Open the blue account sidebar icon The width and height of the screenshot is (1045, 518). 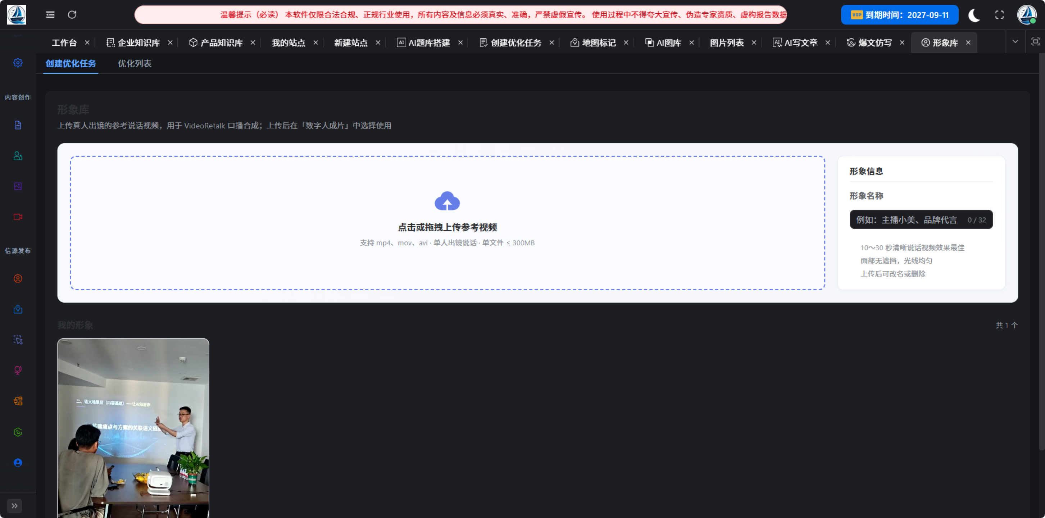point(18,463)
